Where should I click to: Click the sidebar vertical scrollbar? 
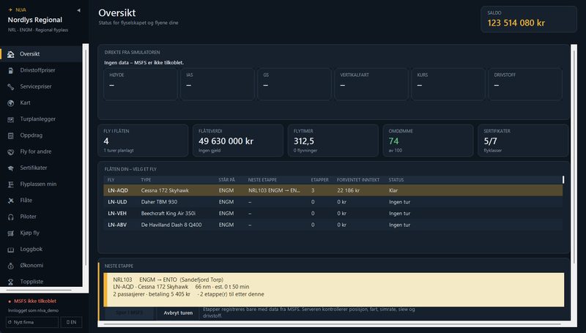tap(86, 157)
